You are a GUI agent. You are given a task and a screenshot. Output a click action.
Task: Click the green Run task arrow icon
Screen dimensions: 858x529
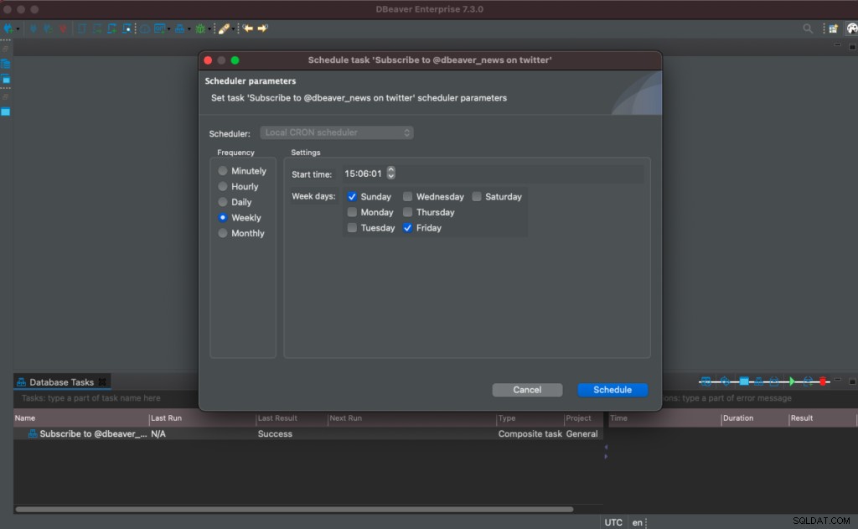point(791,381)
